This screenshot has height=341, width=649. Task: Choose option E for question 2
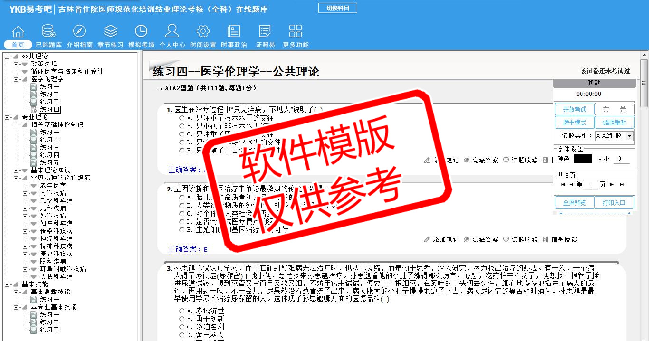[x=181, y=229]
